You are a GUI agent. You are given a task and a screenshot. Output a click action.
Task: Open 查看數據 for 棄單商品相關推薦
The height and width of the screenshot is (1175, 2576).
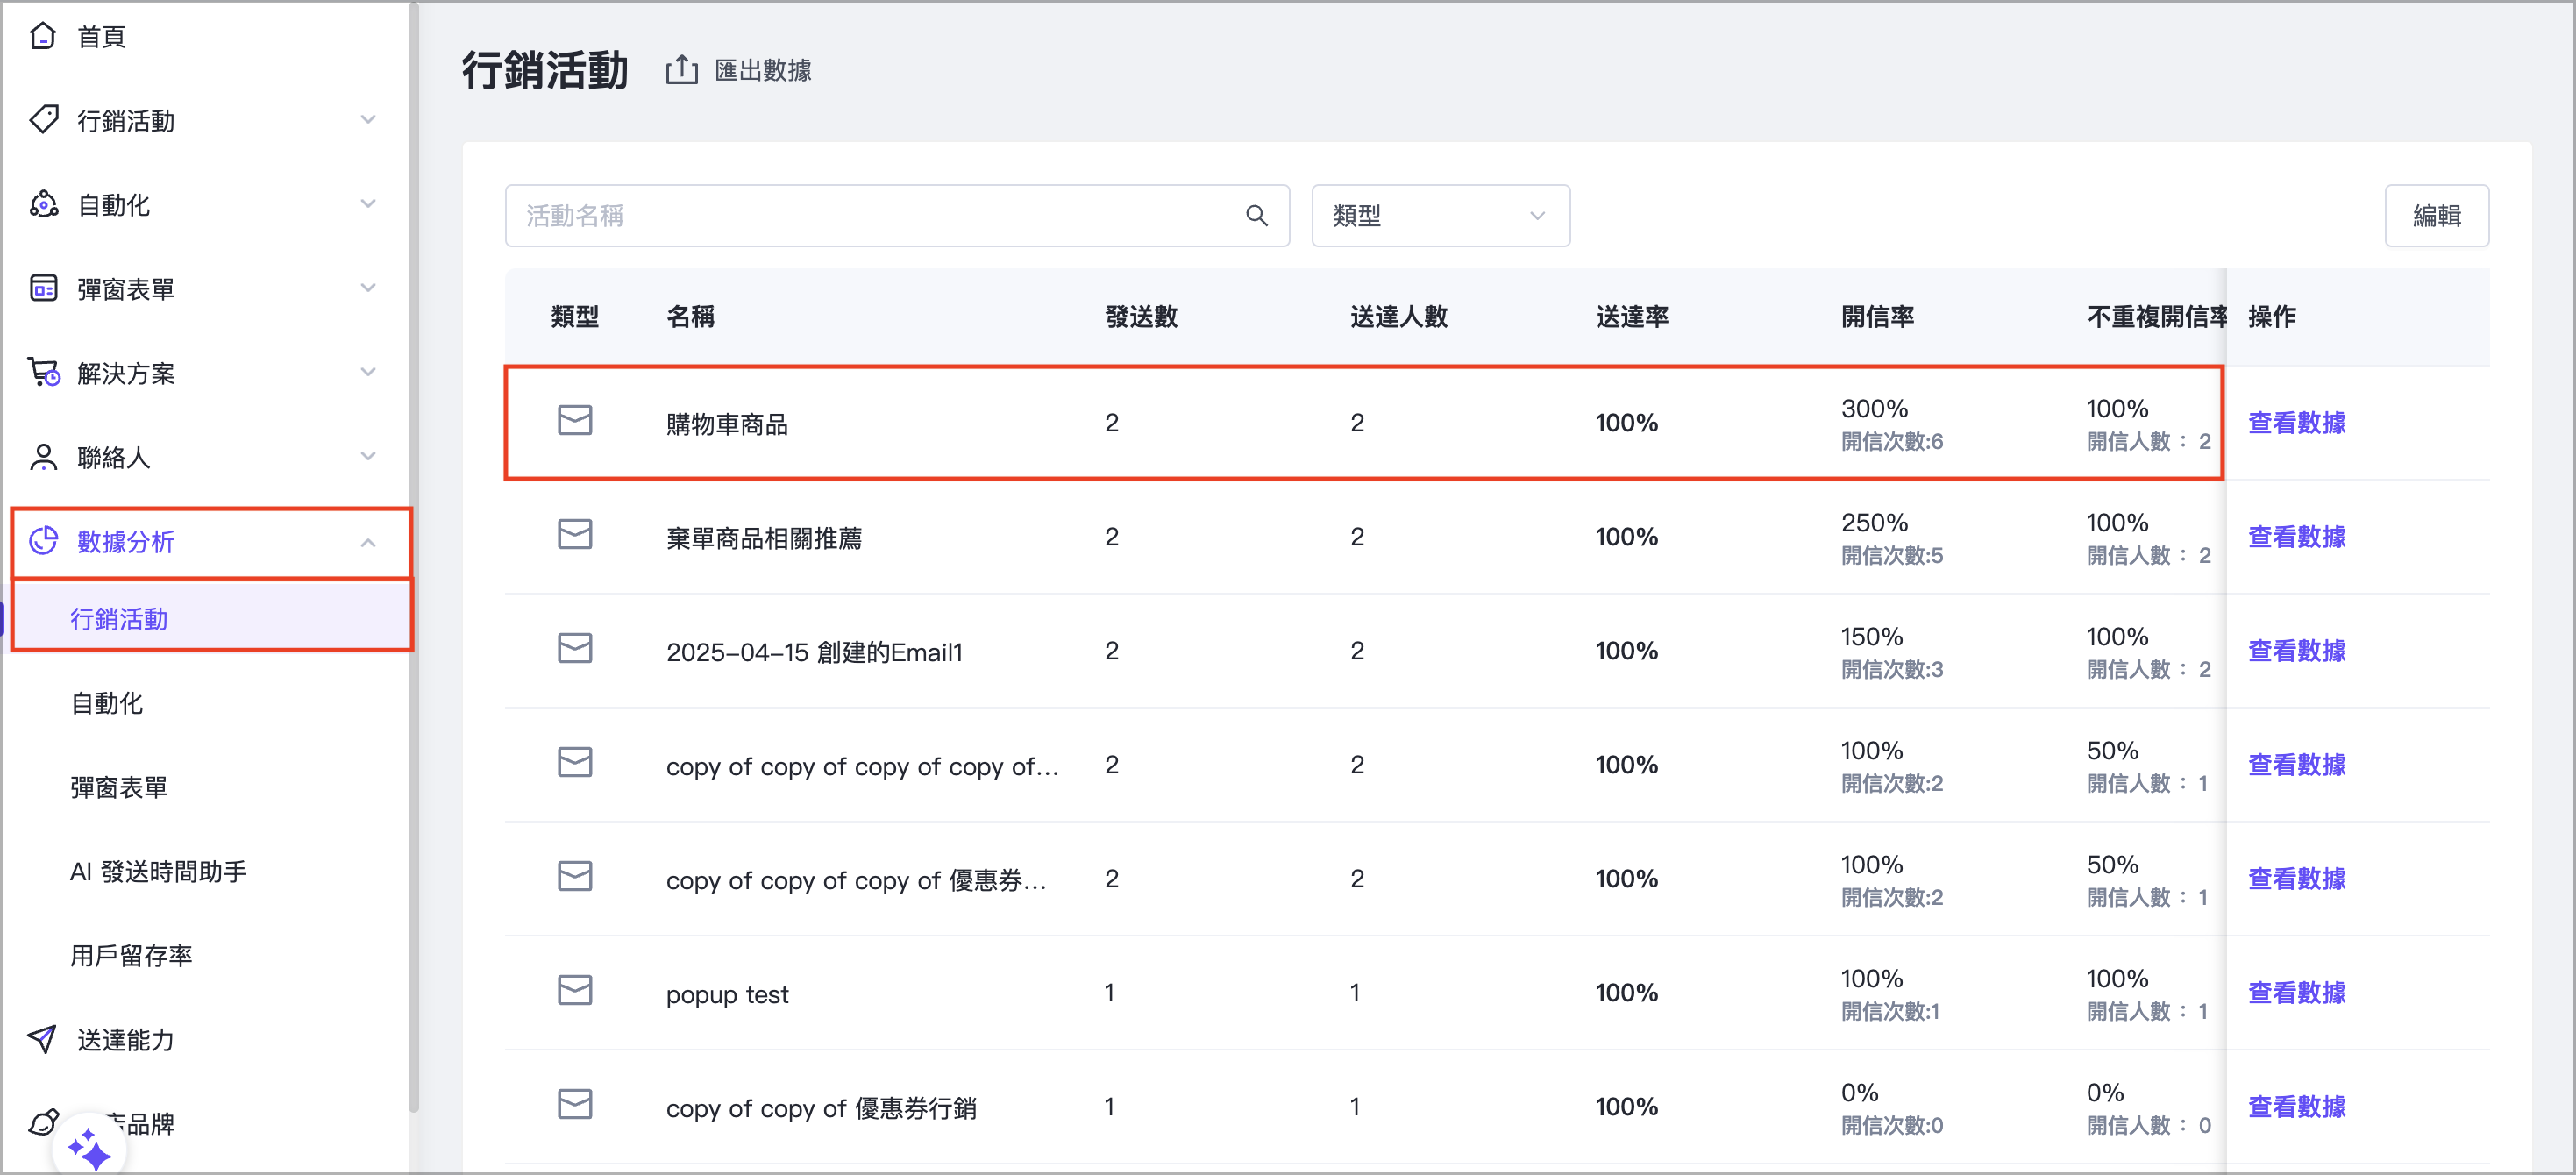click(2296, 537)
